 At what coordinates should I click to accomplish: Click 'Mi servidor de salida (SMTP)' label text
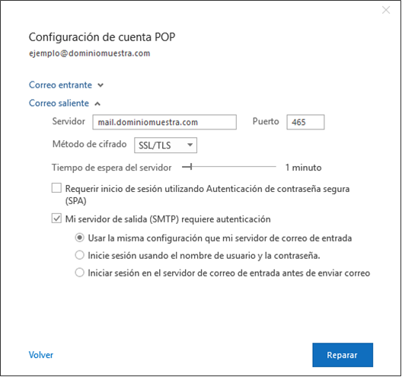click(x=168, y=219)
